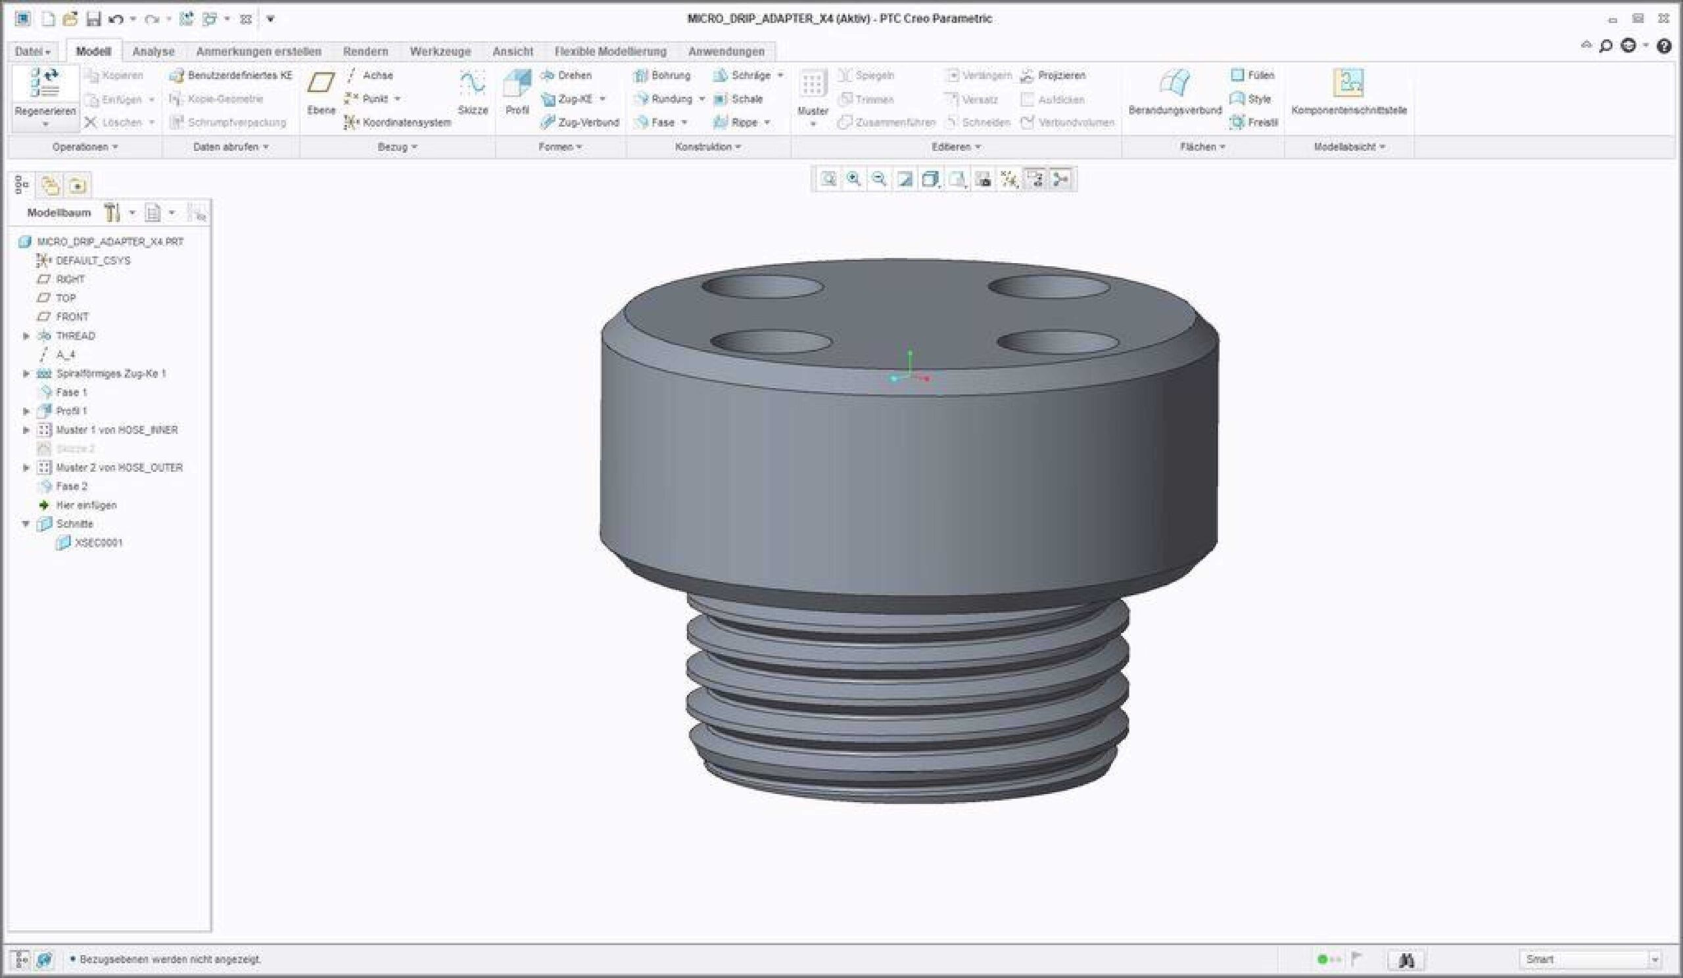Open the Anmerkungen erstellen tab
The width and height of the screenshot is (1683, 978).
(258, 51)
